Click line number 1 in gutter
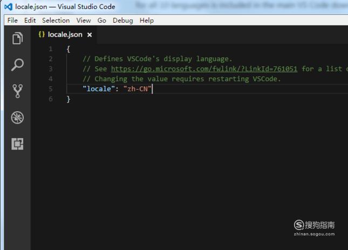348x250 pixels. pyautogui.click(x=51, y=49)
